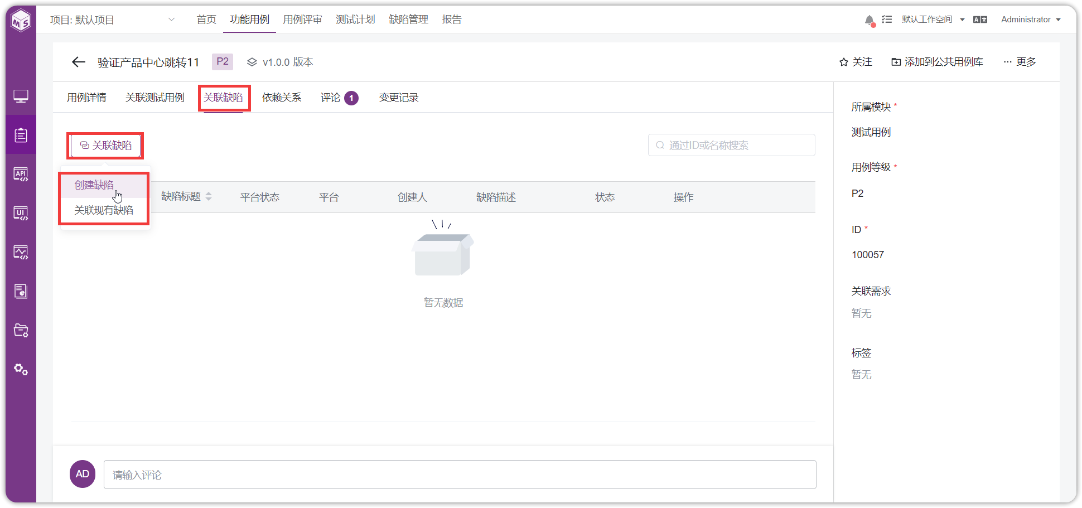Viewport: 1082px width, 508px height.
Task: Open the system settings gears icon
Action: click(x=21, y=369)
